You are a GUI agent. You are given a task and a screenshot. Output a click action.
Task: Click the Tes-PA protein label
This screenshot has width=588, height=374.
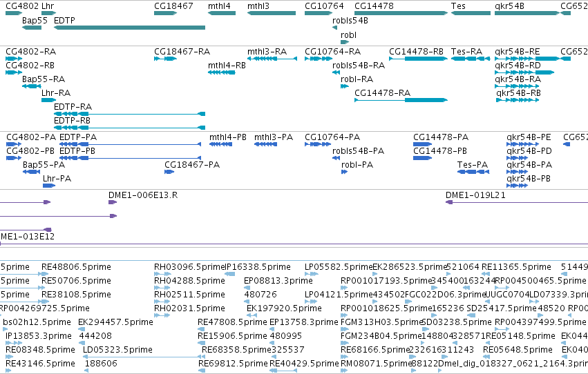tap(473, 165)
